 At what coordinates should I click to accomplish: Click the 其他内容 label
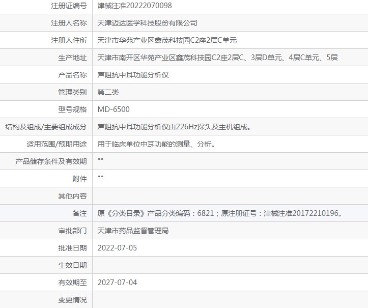coord(72,196)
